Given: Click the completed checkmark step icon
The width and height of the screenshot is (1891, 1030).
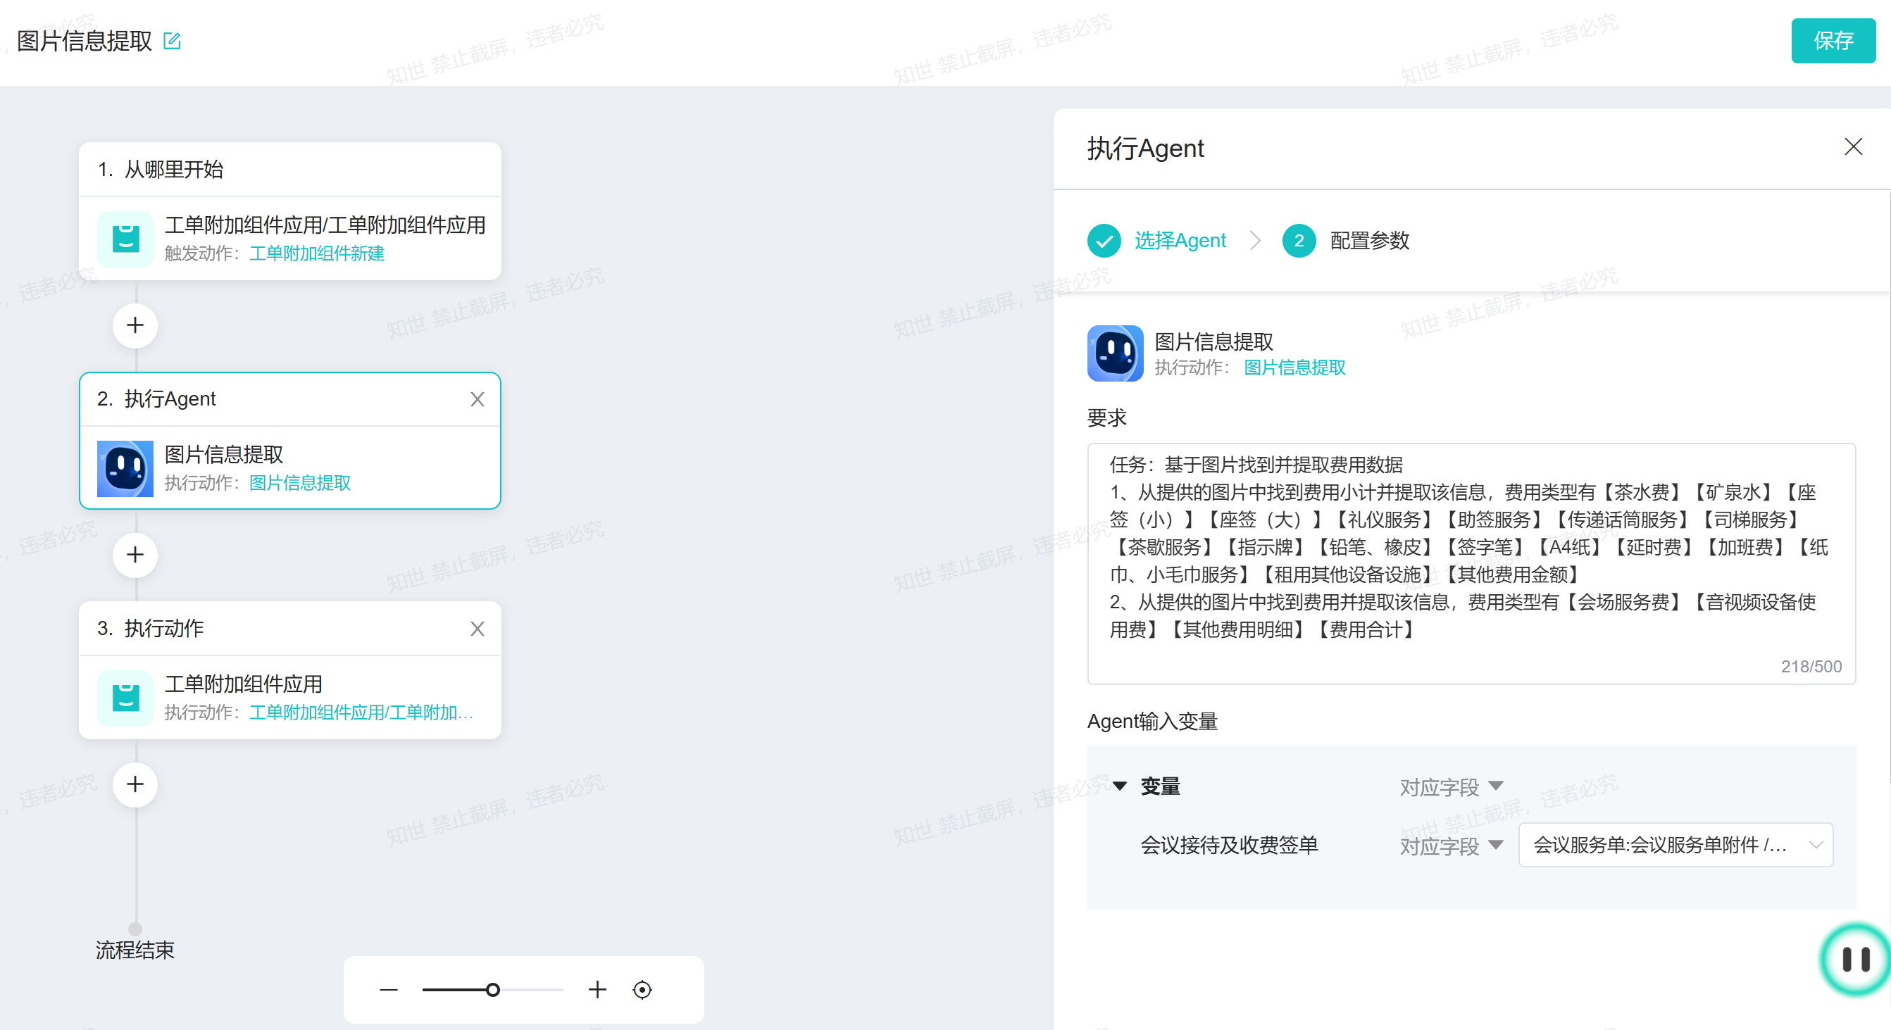Looking at the screenshot, I should click(x=1104, y=241).
